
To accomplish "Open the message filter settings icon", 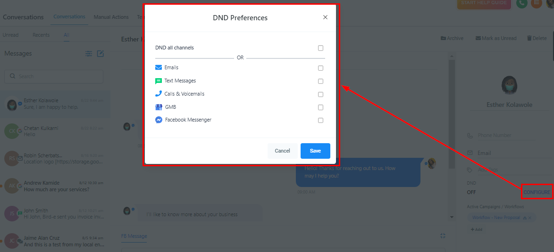I will [x=89, y=54].
